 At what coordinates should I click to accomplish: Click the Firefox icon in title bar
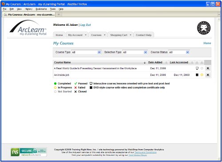coord(4,4)
